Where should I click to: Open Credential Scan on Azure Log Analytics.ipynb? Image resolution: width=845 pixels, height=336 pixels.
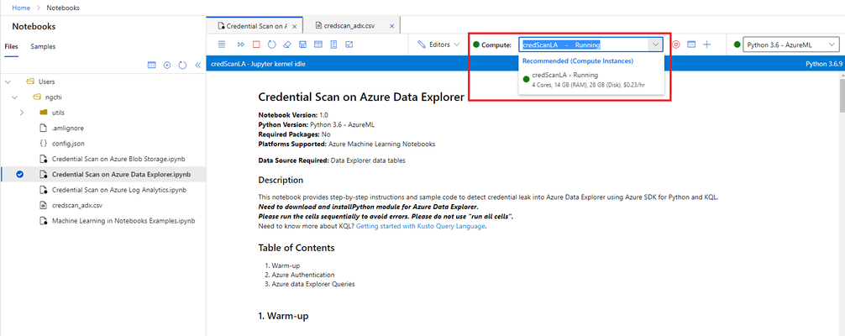click(119, 190)
